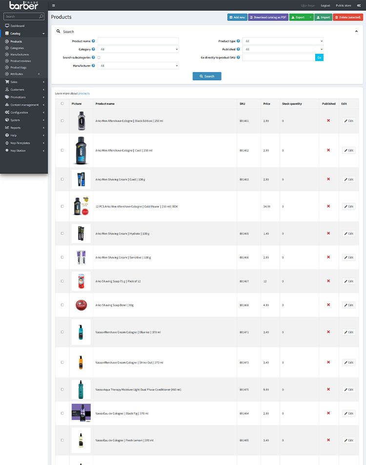The height and width of the screenshot is (465, 366).
Task: Click Logout in the top bar
Action: click(325, 5)
